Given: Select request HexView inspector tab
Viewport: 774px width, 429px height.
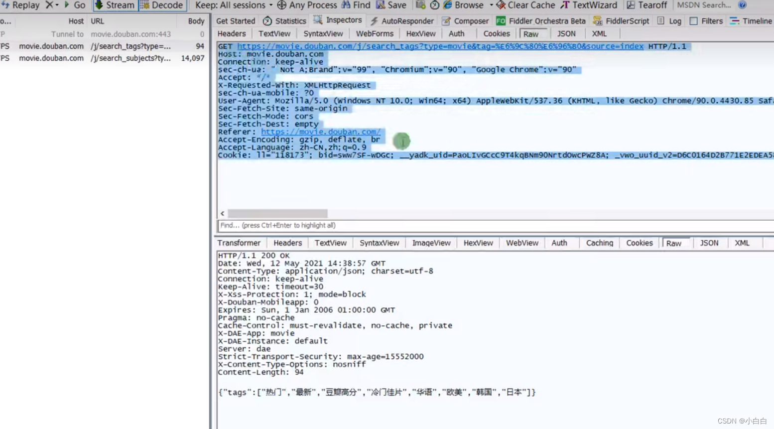Looking at the screenshot, I should pos(421,33).
